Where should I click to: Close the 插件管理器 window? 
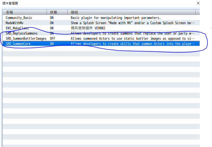coord(198,3)
